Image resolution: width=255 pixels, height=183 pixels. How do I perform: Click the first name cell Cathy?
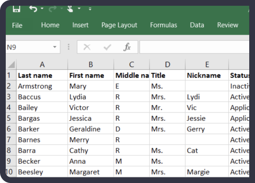click(x=91, y=151)
